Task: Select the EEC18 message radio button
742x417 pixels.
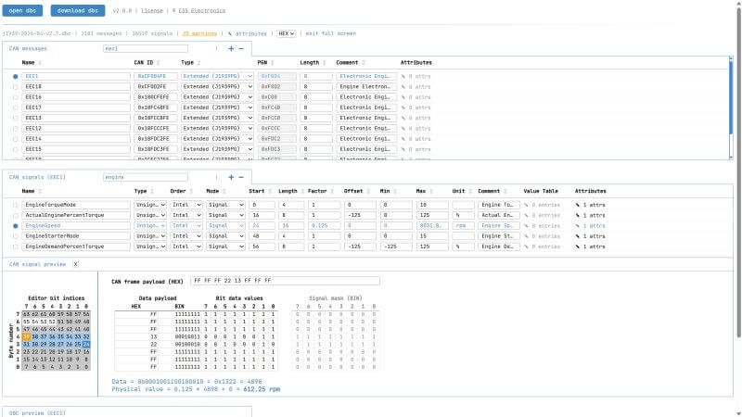Action: coord(16,86)
